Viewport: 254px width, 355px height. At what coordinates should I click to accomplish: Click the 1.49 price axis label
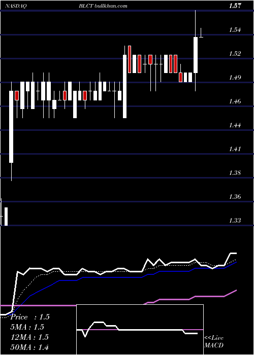pyautogui.click(x=236, y=78)
